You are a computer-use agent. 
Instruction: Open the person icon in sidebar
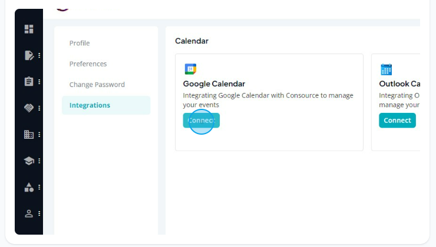[x=29, y=213]
